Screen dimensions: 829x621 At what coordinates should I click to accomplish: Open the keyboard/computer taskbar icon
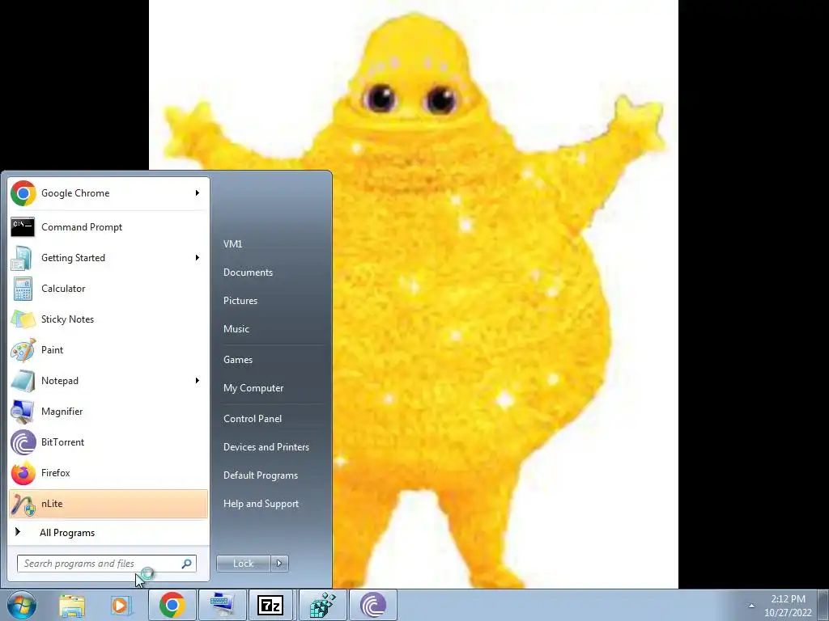[222, 605]
